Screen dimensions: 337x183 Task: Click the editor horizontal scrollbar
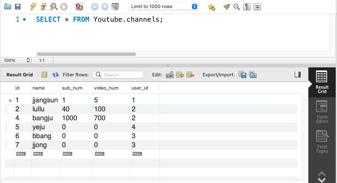(x=86, y=54)
